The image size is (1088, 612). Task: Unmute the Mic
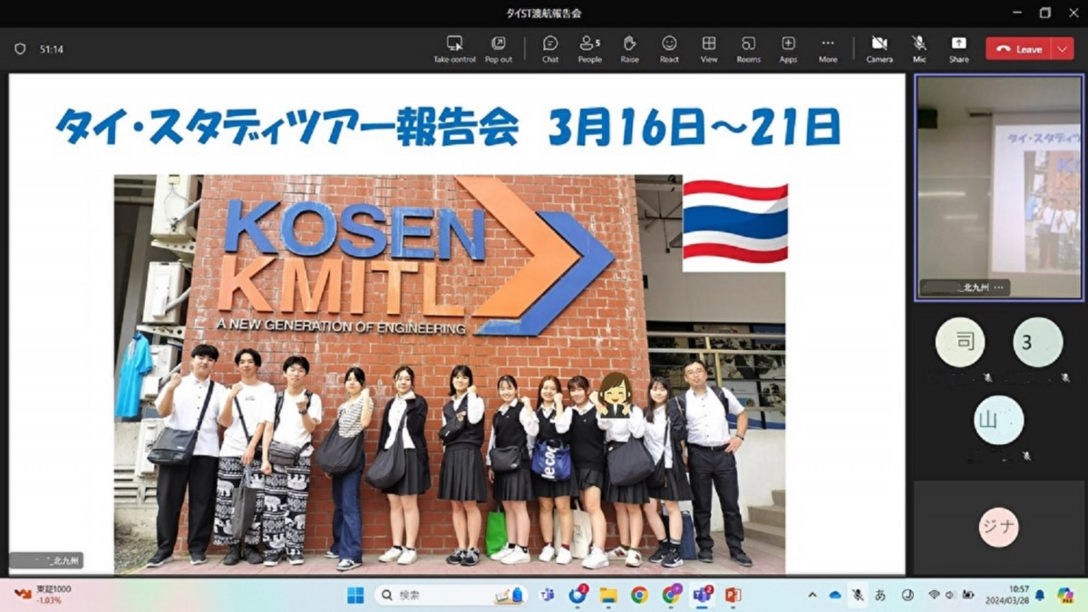[x=919, y=49]
